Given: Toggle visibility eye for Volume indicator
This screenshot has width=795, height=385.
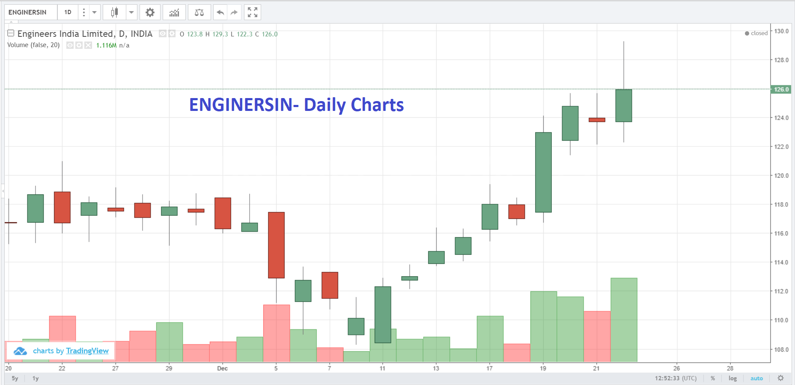Looking at the screenshot, I should [70, 45].
